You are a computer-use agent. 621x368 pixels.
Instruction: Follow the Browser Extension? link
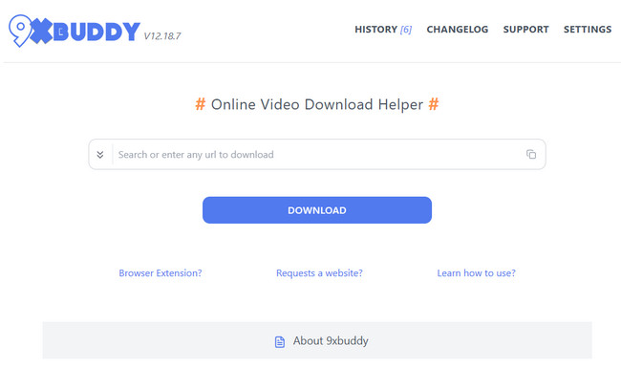161,273
